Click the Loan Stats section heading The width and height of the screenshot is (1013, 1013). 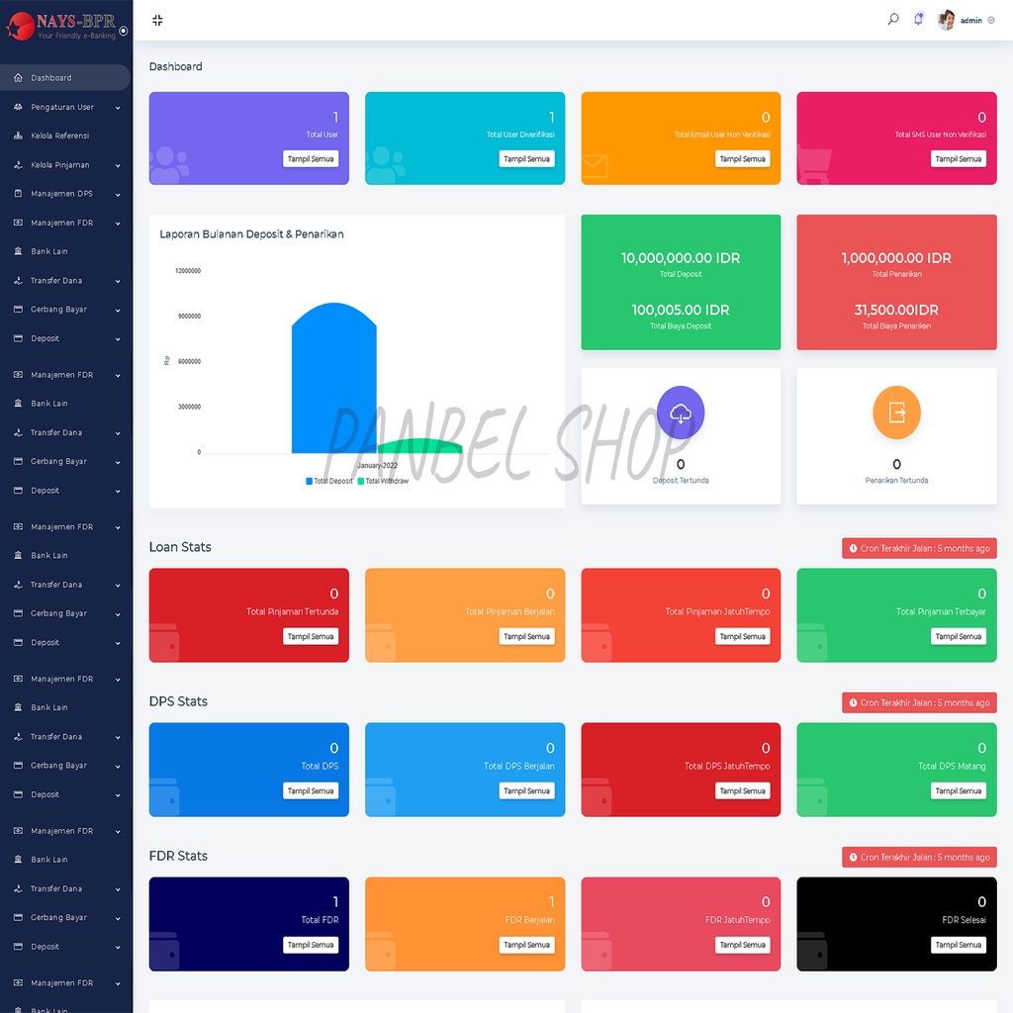pyautogui.click(x=180, y=546)
